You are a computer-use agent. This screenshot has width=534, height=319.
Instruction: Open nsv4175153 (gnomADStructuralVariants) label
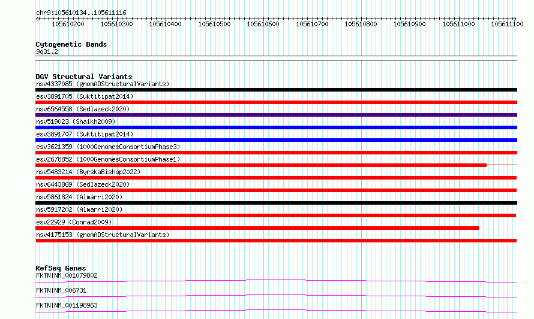[103, 235]
